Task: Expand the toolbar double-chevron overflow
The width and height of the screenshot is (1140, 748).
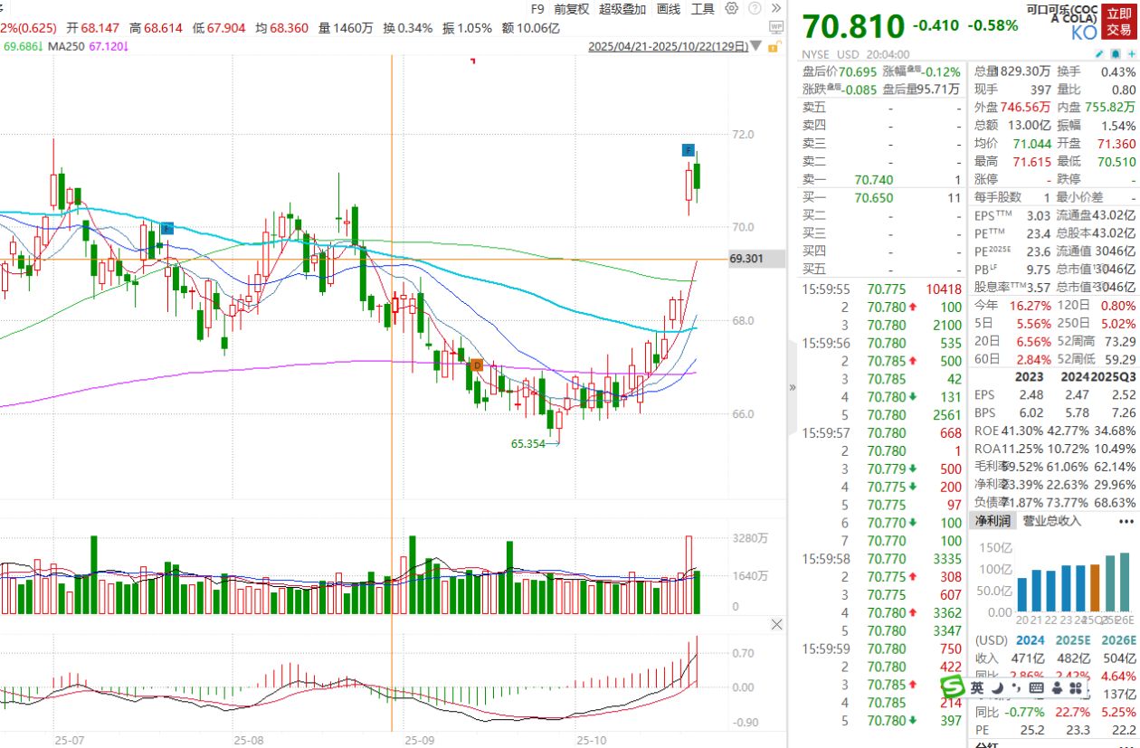Action: [776, 8]
